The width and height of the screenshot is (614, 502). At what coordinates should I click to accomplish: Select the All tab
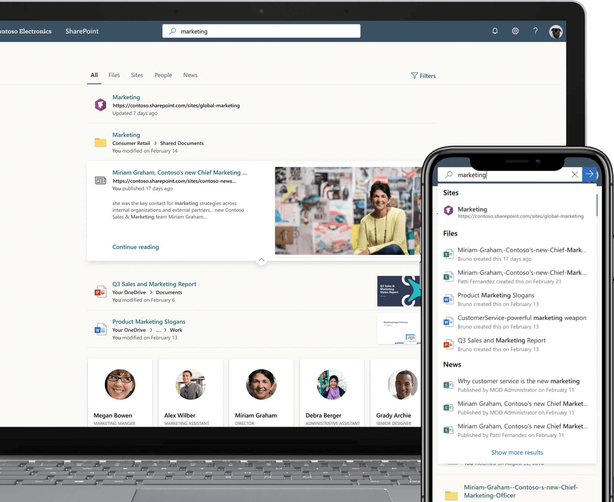94,75
